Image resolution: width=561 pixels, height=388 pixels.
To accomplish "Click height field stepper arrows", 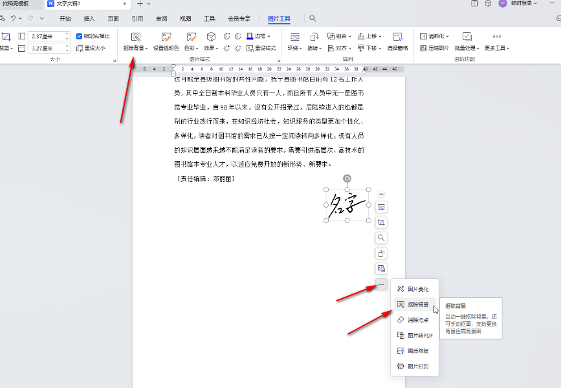I will (x=67, y=36).
